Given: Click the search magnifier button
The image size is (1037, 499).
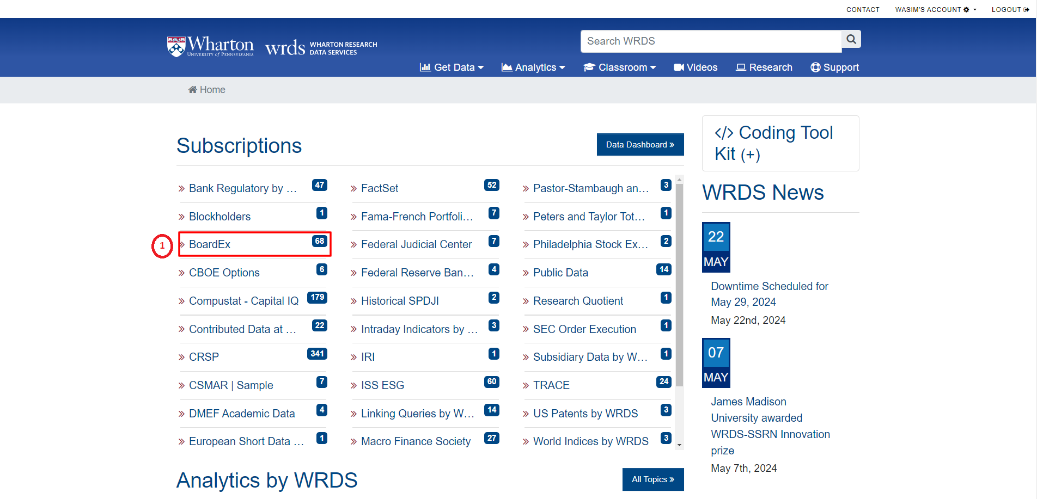Looking at the screenshot, I should pos(851,39).
